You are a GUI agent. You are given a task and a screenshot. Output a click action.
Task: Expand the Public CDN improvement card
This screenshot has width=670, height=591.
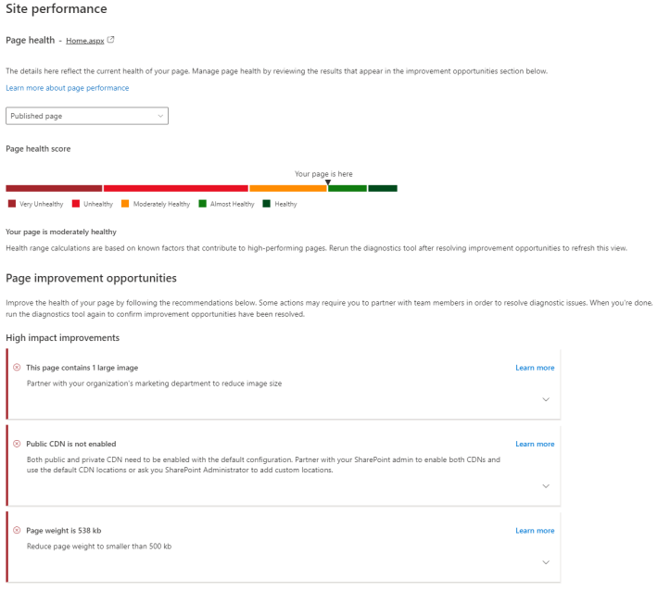coord(545,486)
